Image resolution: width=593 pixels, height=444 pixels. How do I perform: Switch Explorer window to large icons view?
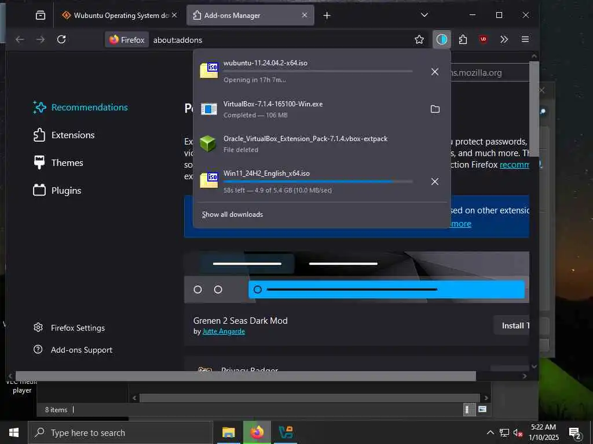pos(482,409)
